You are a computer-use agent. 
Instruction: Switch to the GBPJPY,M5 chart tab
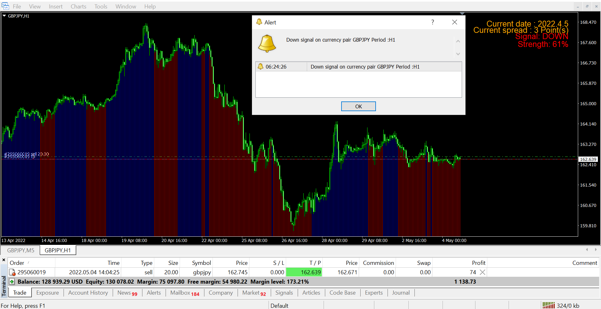pyautogui.click(x=21, y=250)
